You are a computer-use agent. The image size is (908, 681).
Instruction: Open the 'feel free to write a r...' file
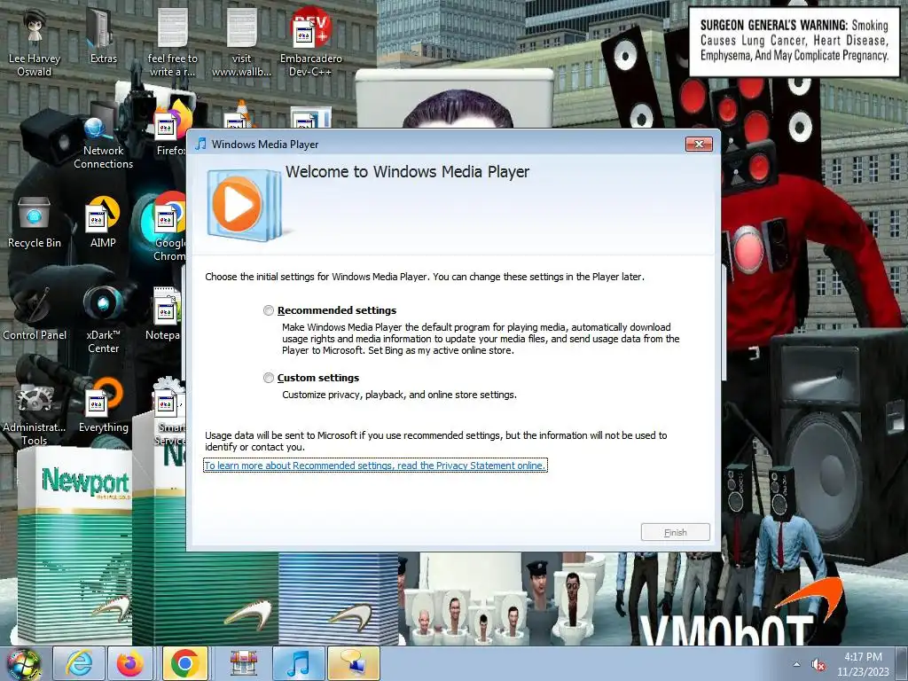(x=173, y=43)
